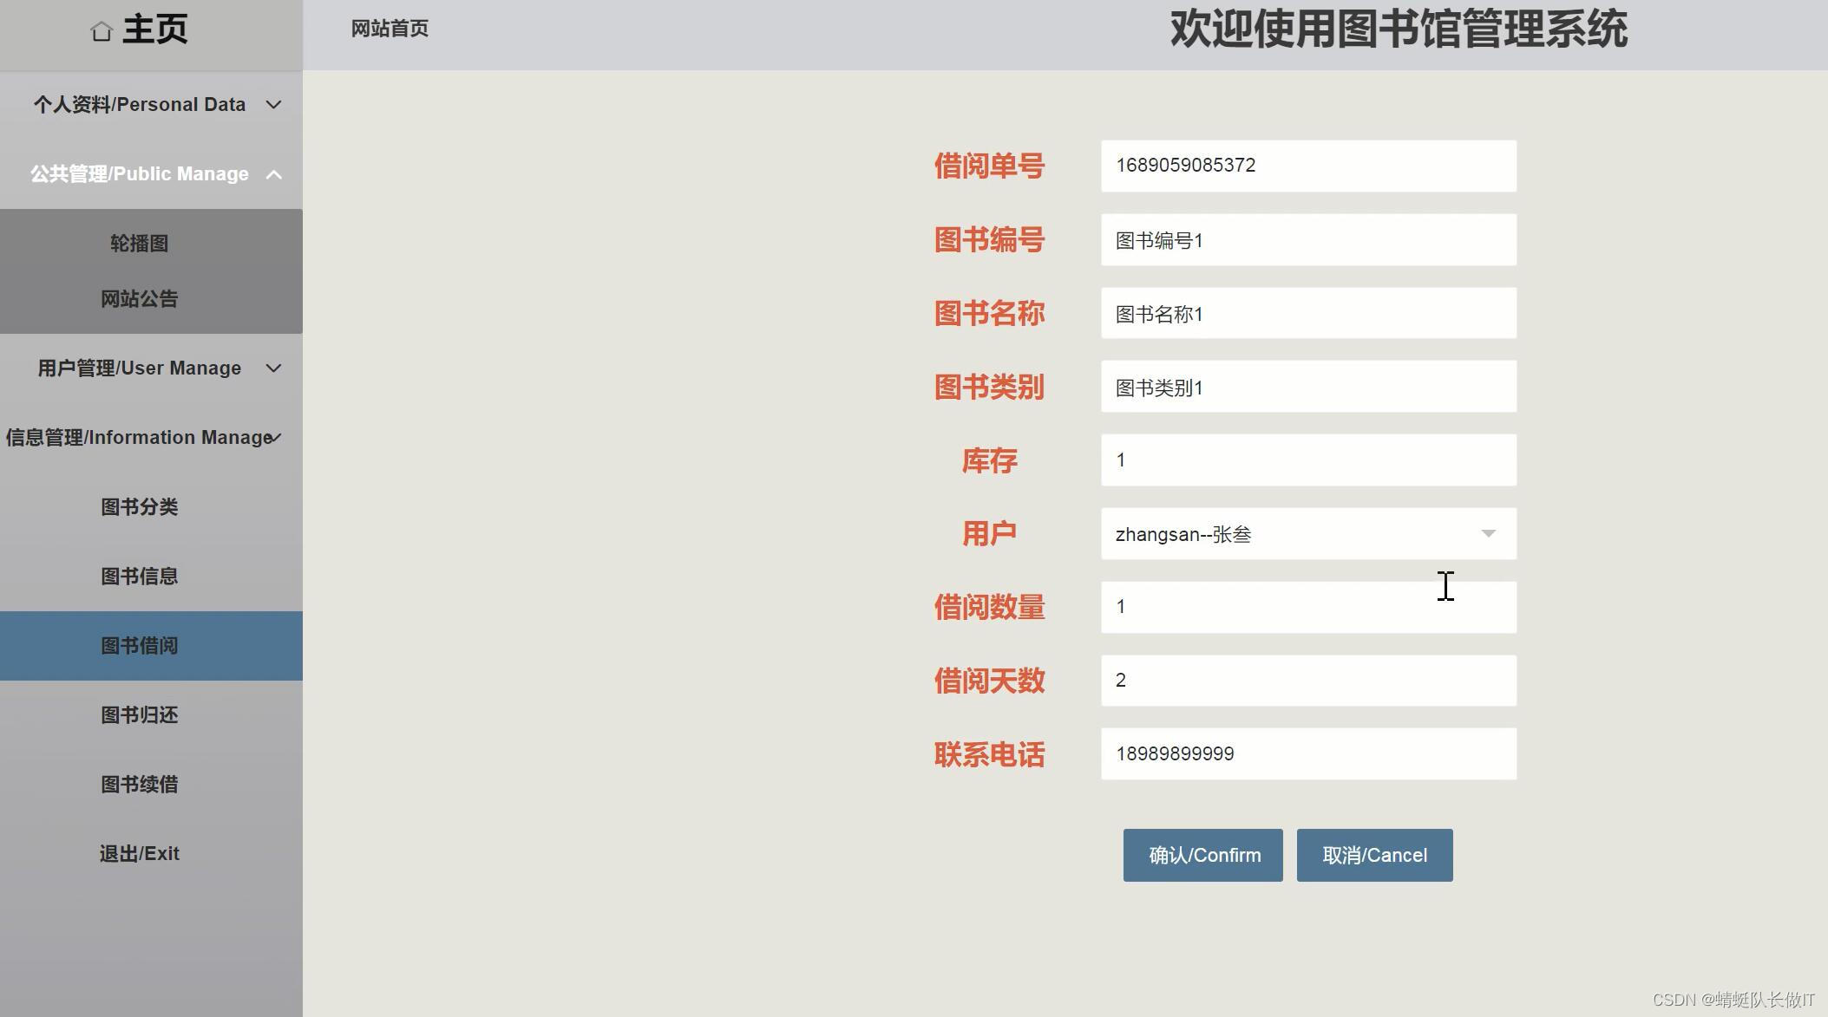Expand the 用户管理/User Manage chevron
This screenshot has width=1828, height=1017.
273,368
